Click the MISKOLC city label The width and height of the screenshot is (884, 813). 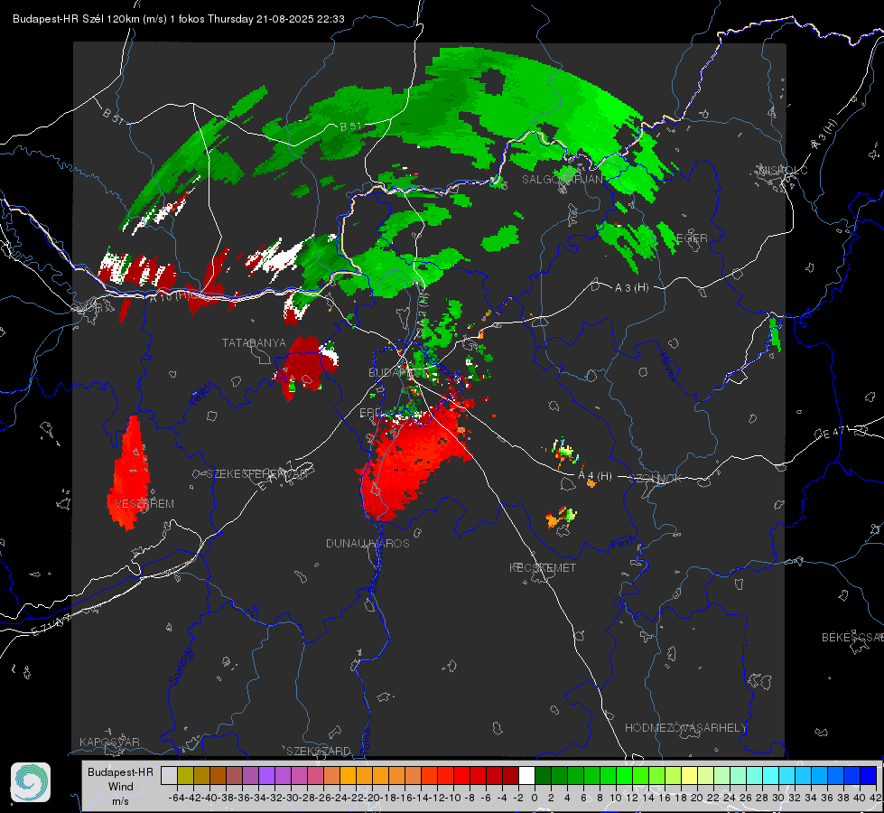click(784, 171)
